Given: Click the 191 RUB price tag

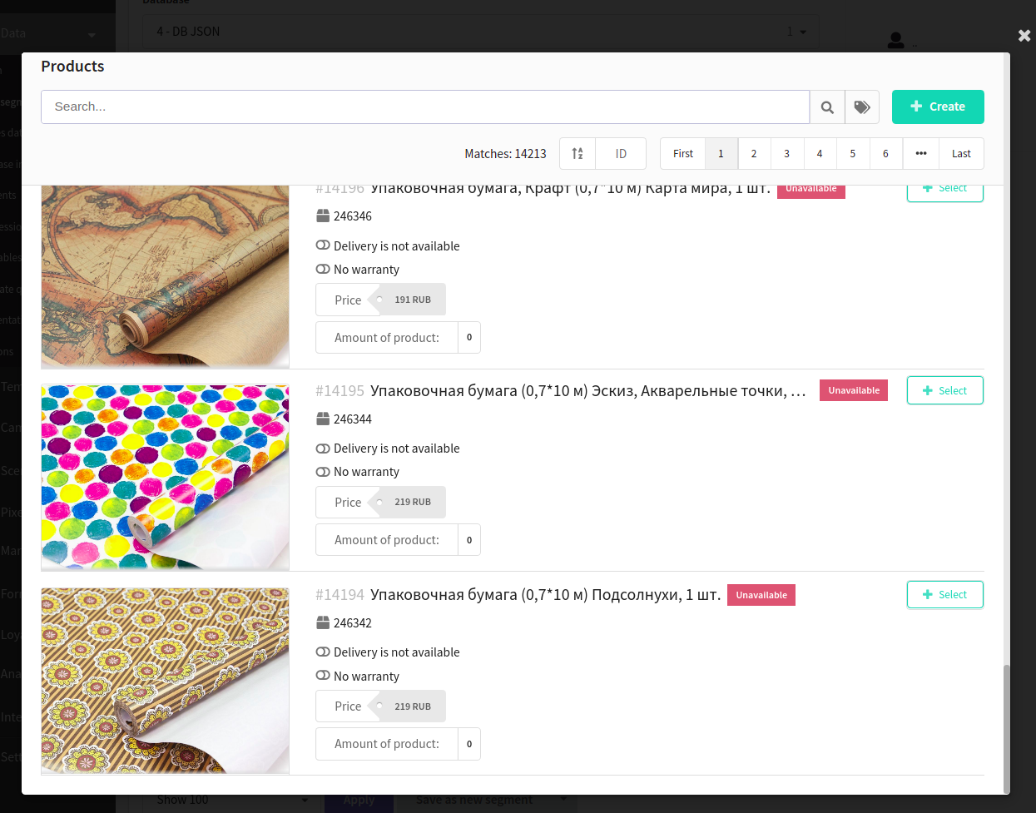Looking at the screenshot, I should coord(407,300).
